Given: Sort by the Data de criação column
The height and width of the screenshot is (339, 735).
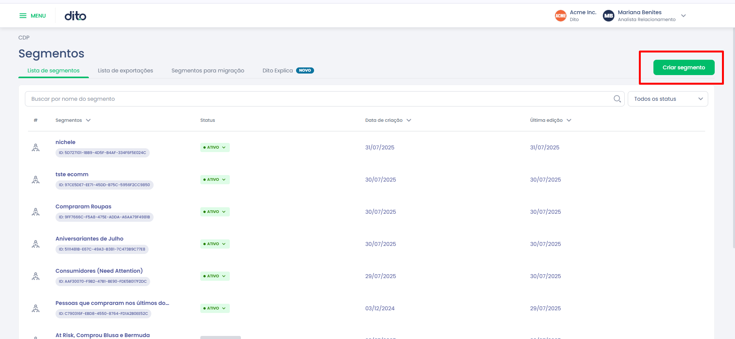Looking at the screenshot, I should [x=388, y=120].
